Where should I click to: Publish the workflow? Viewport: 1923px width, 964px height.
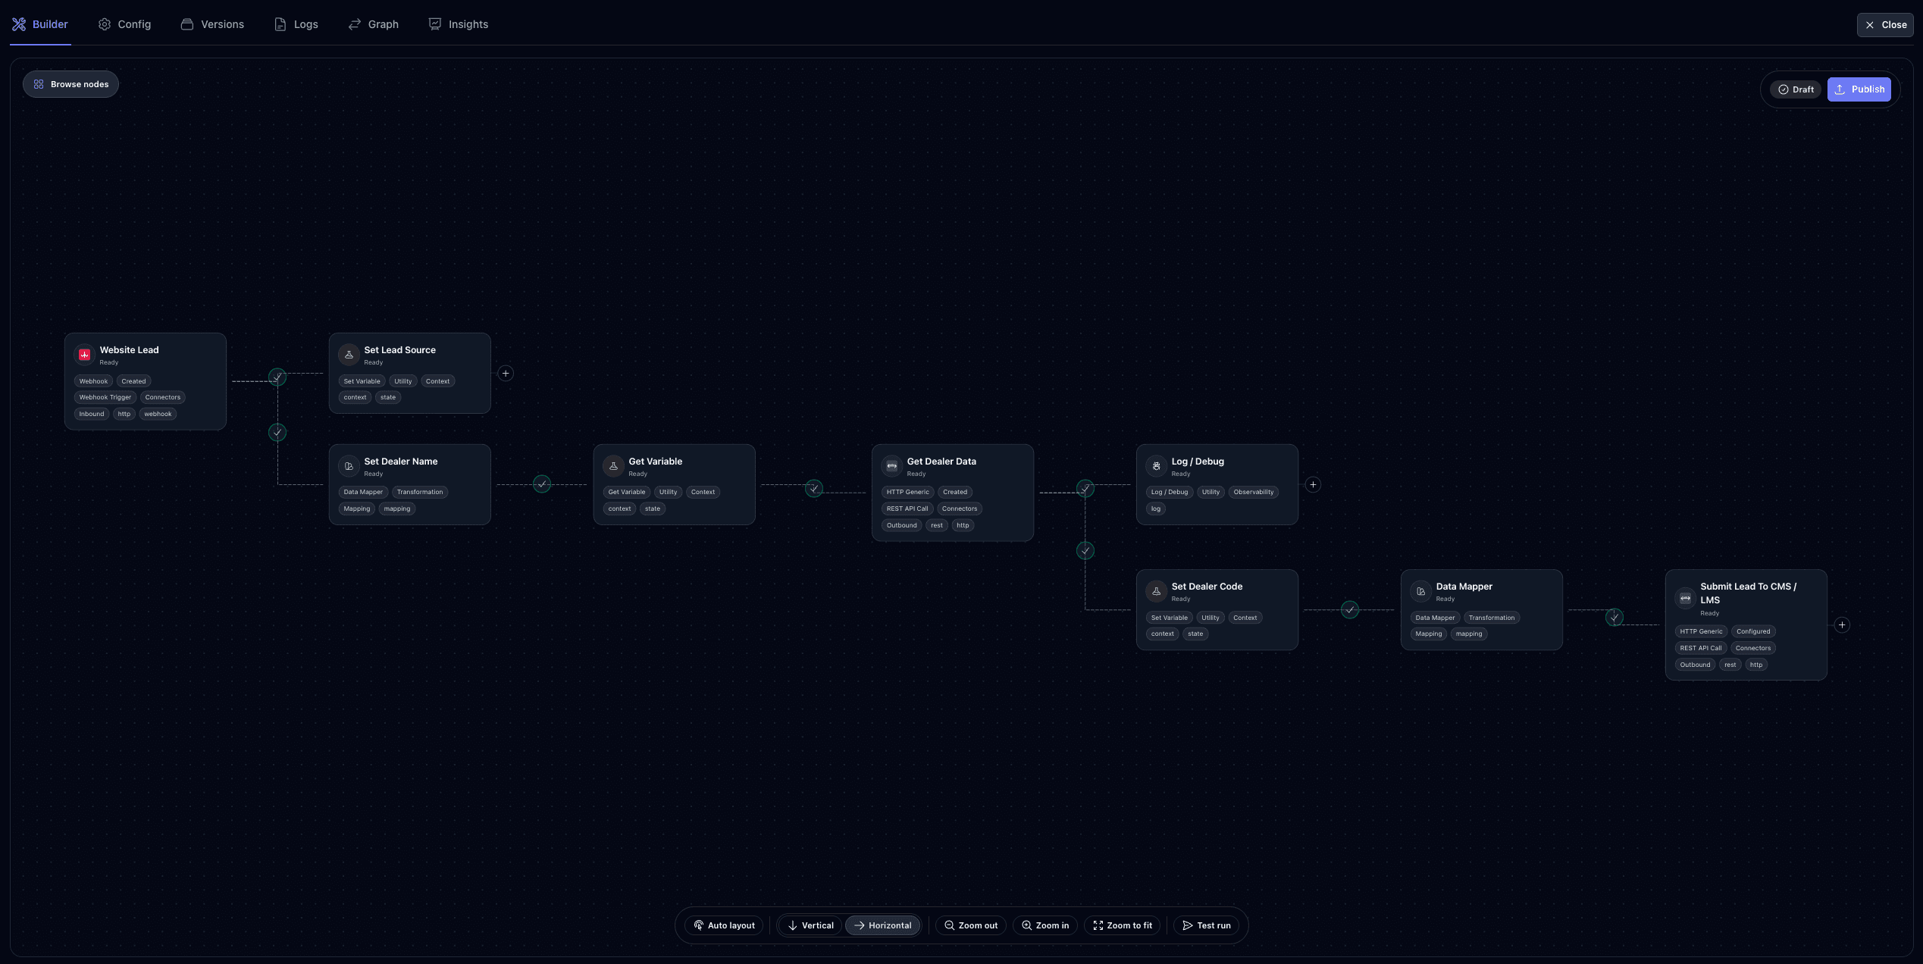(x=1859, y=89)
